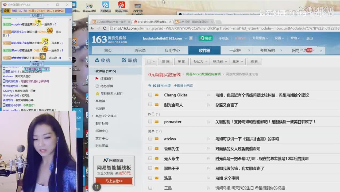Flag the 浩浩 email
Screen dimensions: 340x192
point(208,178)
